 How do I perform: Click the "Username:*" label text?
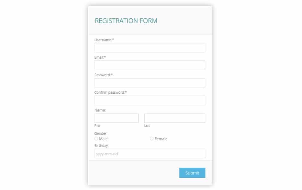point(104,40)
